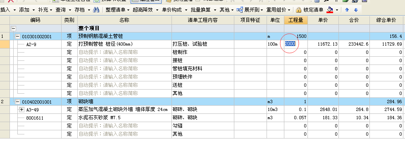This screenshot has width=405, height=164.
Task: Open the 存档 dropdown menu
Action: 82,10
